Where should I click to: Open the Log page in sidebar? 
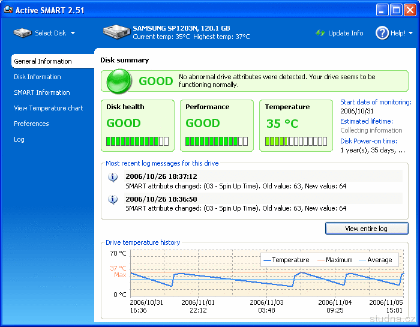tap(19, 139)
